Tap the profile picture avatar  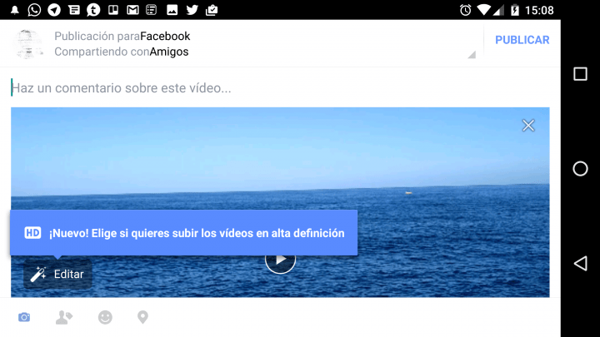pos(27,44)
